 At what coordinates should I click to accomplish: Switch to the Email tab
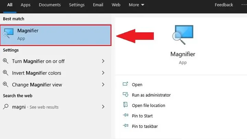(x=98, y=5)
